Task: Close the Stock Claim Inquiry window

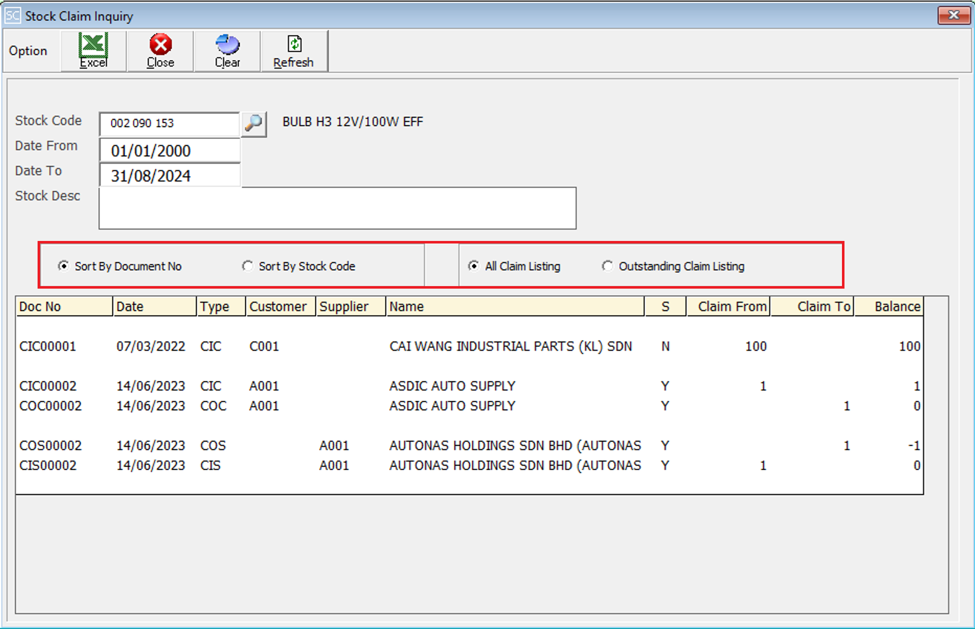Action: click(953, 15)
